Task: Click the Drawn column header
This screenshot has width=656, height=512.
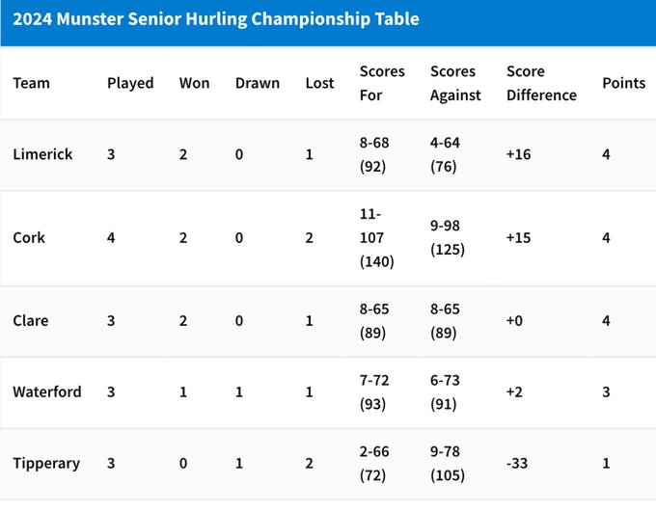Action: click(258, 83)
